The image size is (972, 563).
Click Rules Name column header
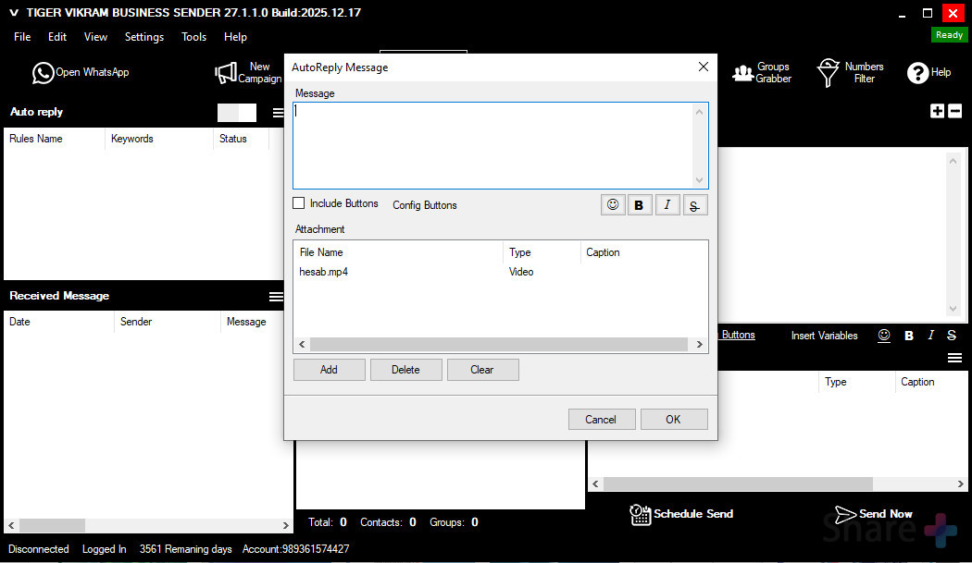(55, 139)
